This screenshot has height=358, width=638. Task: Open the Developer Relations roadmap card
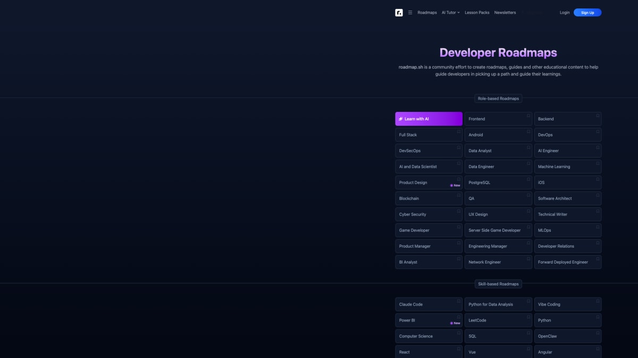(568, 246)
